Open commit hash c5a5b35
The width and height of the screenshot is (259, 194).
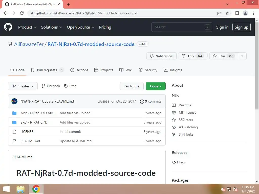[x=103, y=102]
